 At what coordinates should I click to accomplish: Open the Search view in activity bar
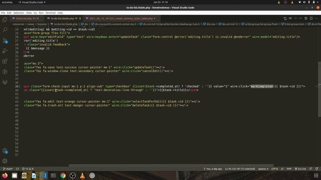pos(5,30)
